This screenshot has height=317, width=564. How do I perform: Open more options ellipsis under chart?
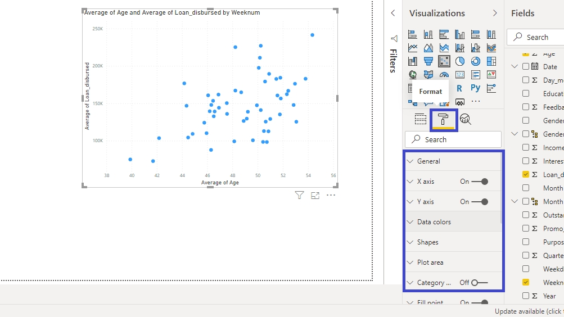click(331, 195)
